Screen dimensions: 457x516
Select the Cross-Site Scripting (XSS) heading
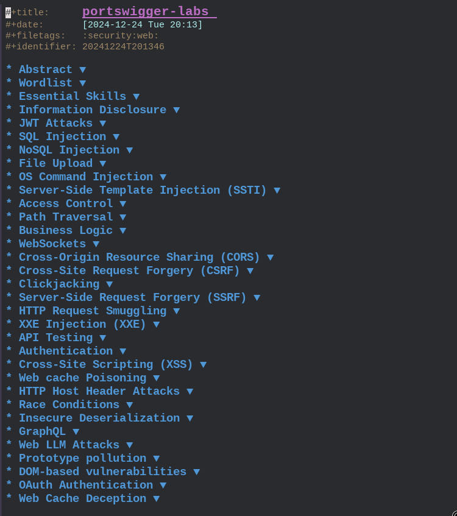(x=105, y=365)
